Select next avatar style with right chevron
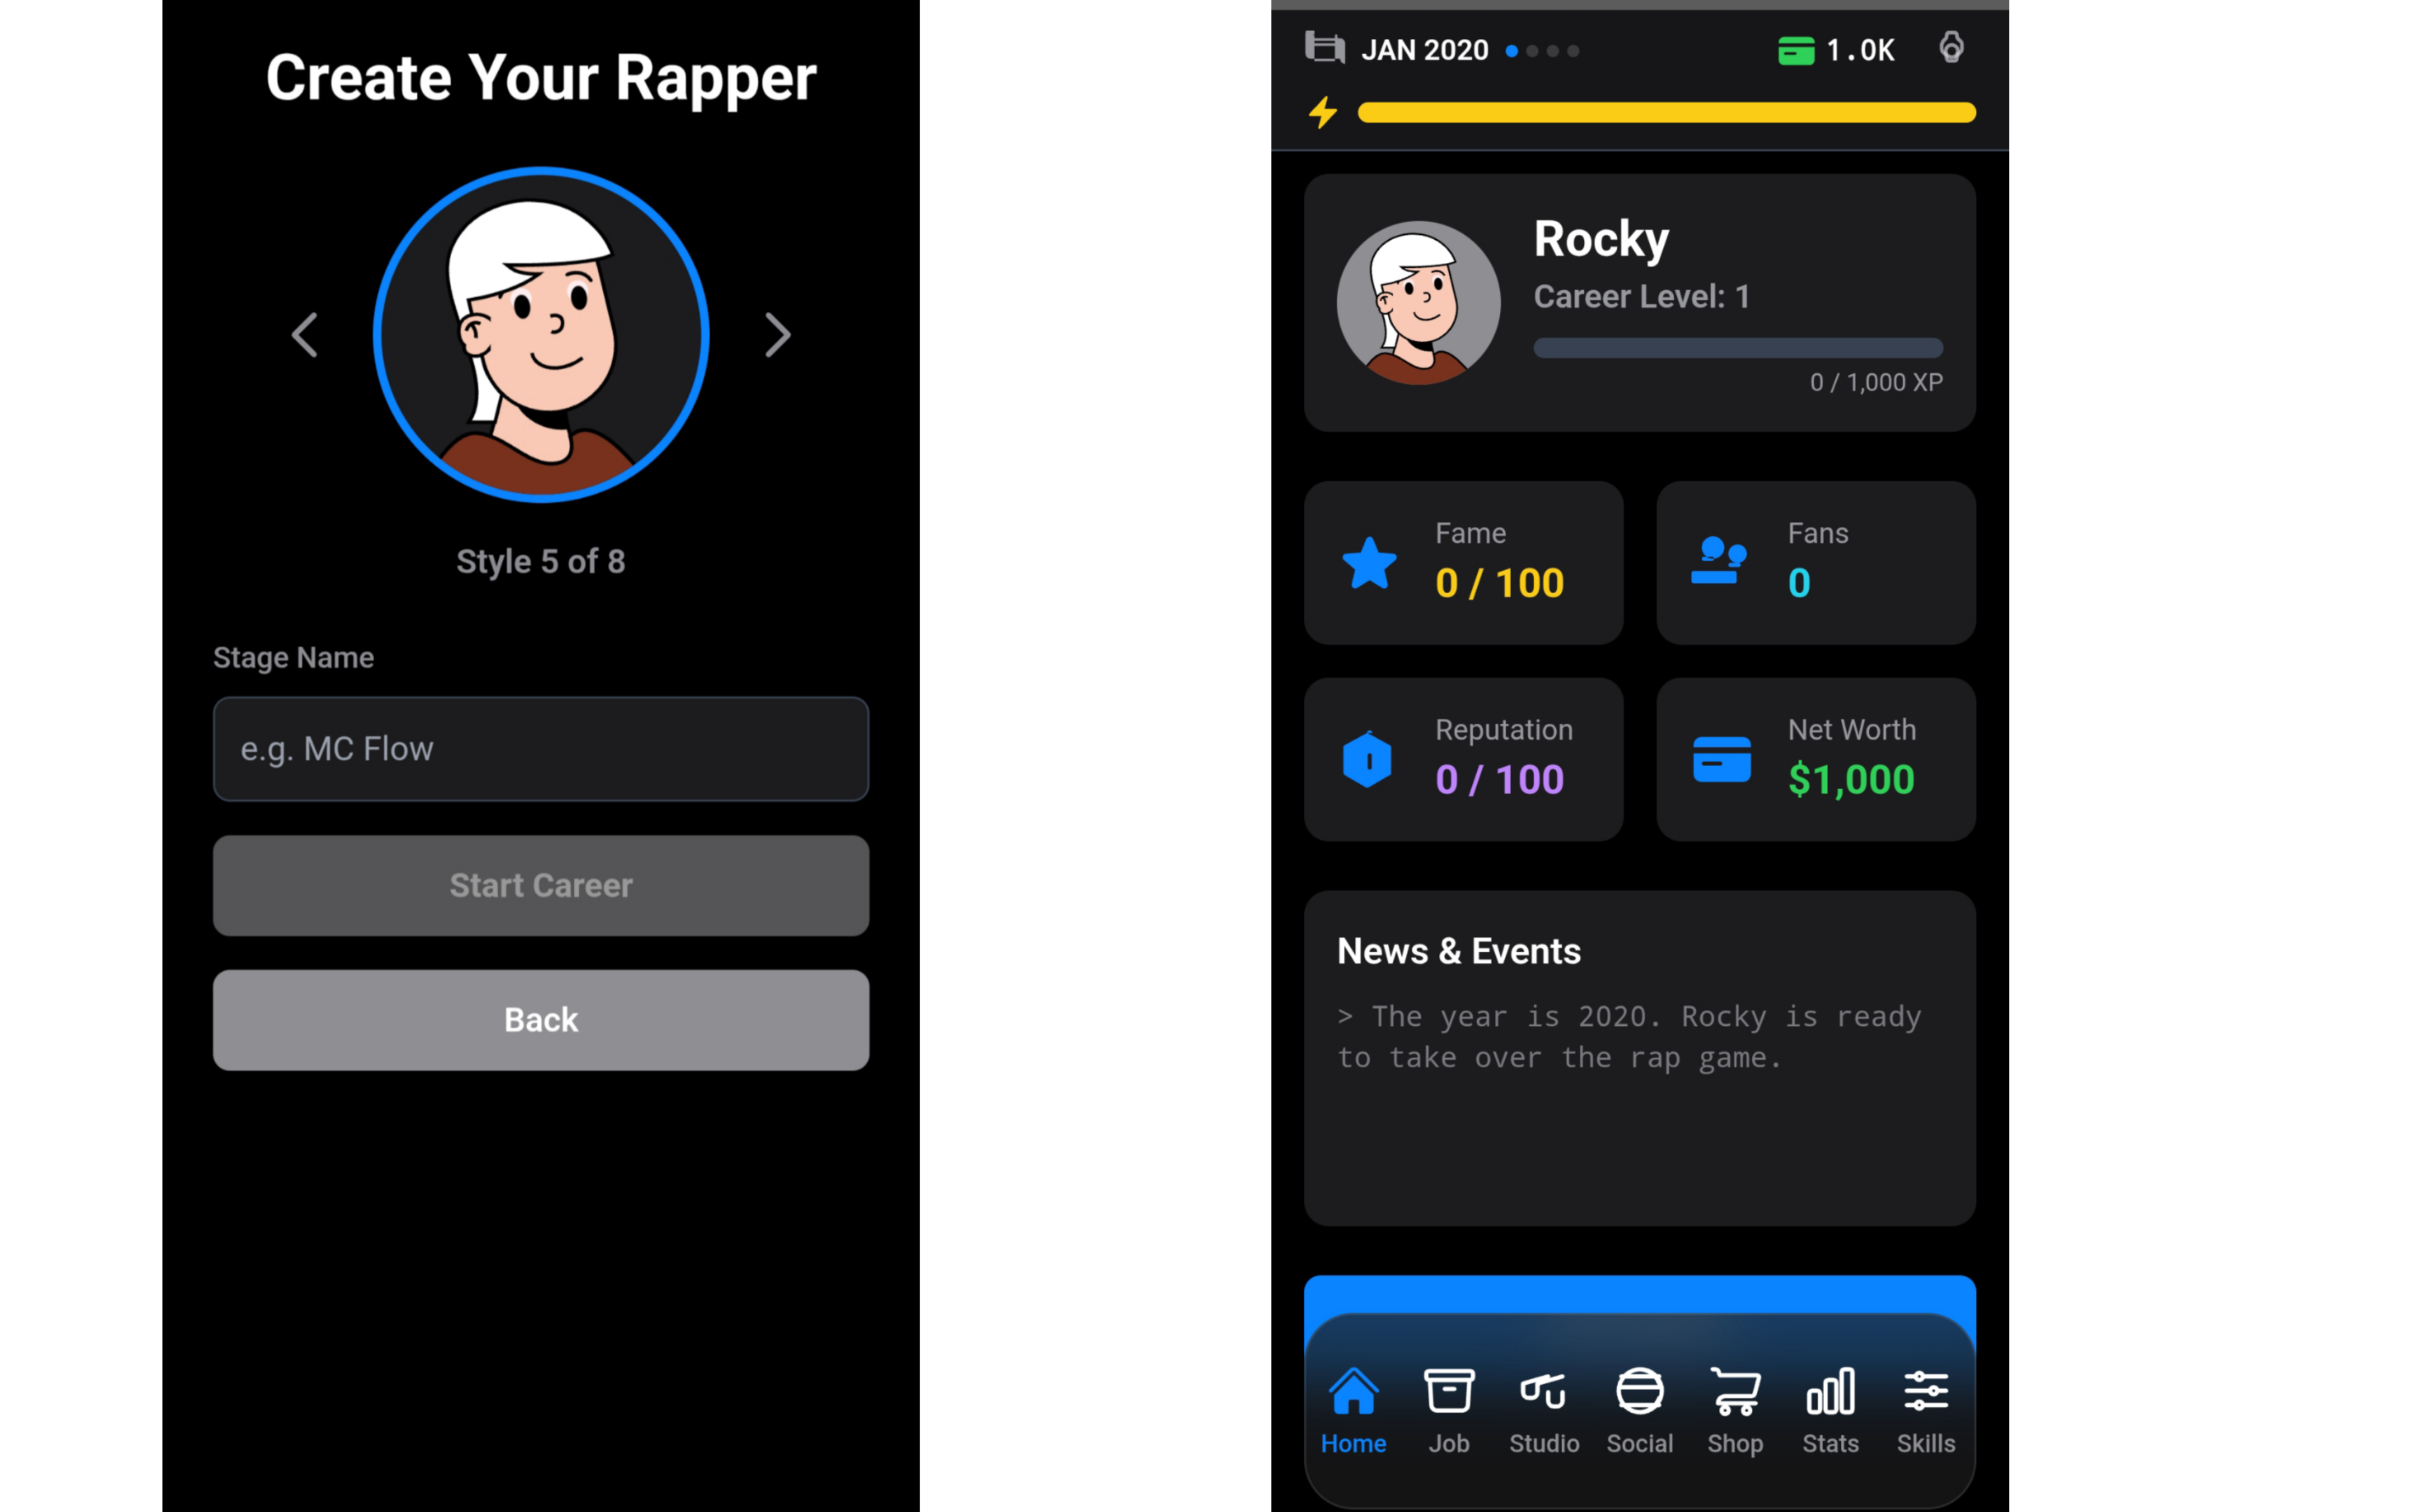Image resolution: width=2425 pixels, height=1512 pixels. (x=777, y=335)
